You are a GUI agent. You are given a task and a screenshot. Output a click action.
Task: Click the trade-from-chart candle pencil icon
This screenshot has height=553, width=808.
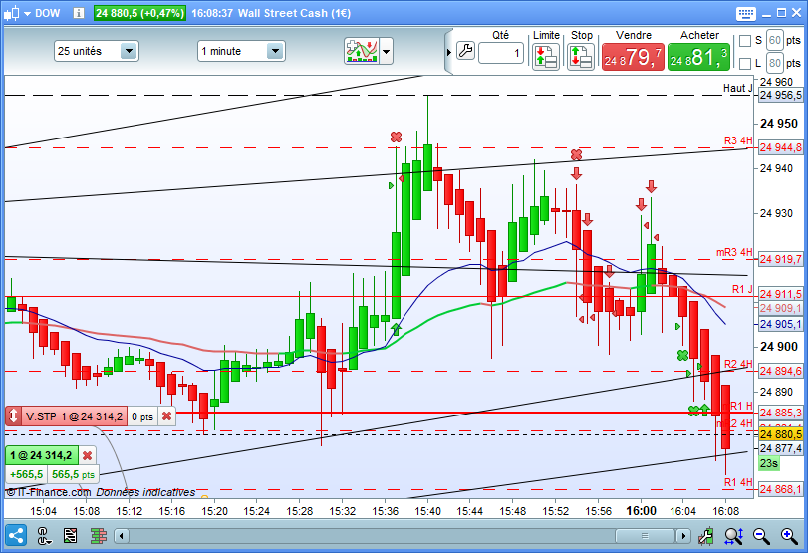pyautogui.click(x=706, y=536)
